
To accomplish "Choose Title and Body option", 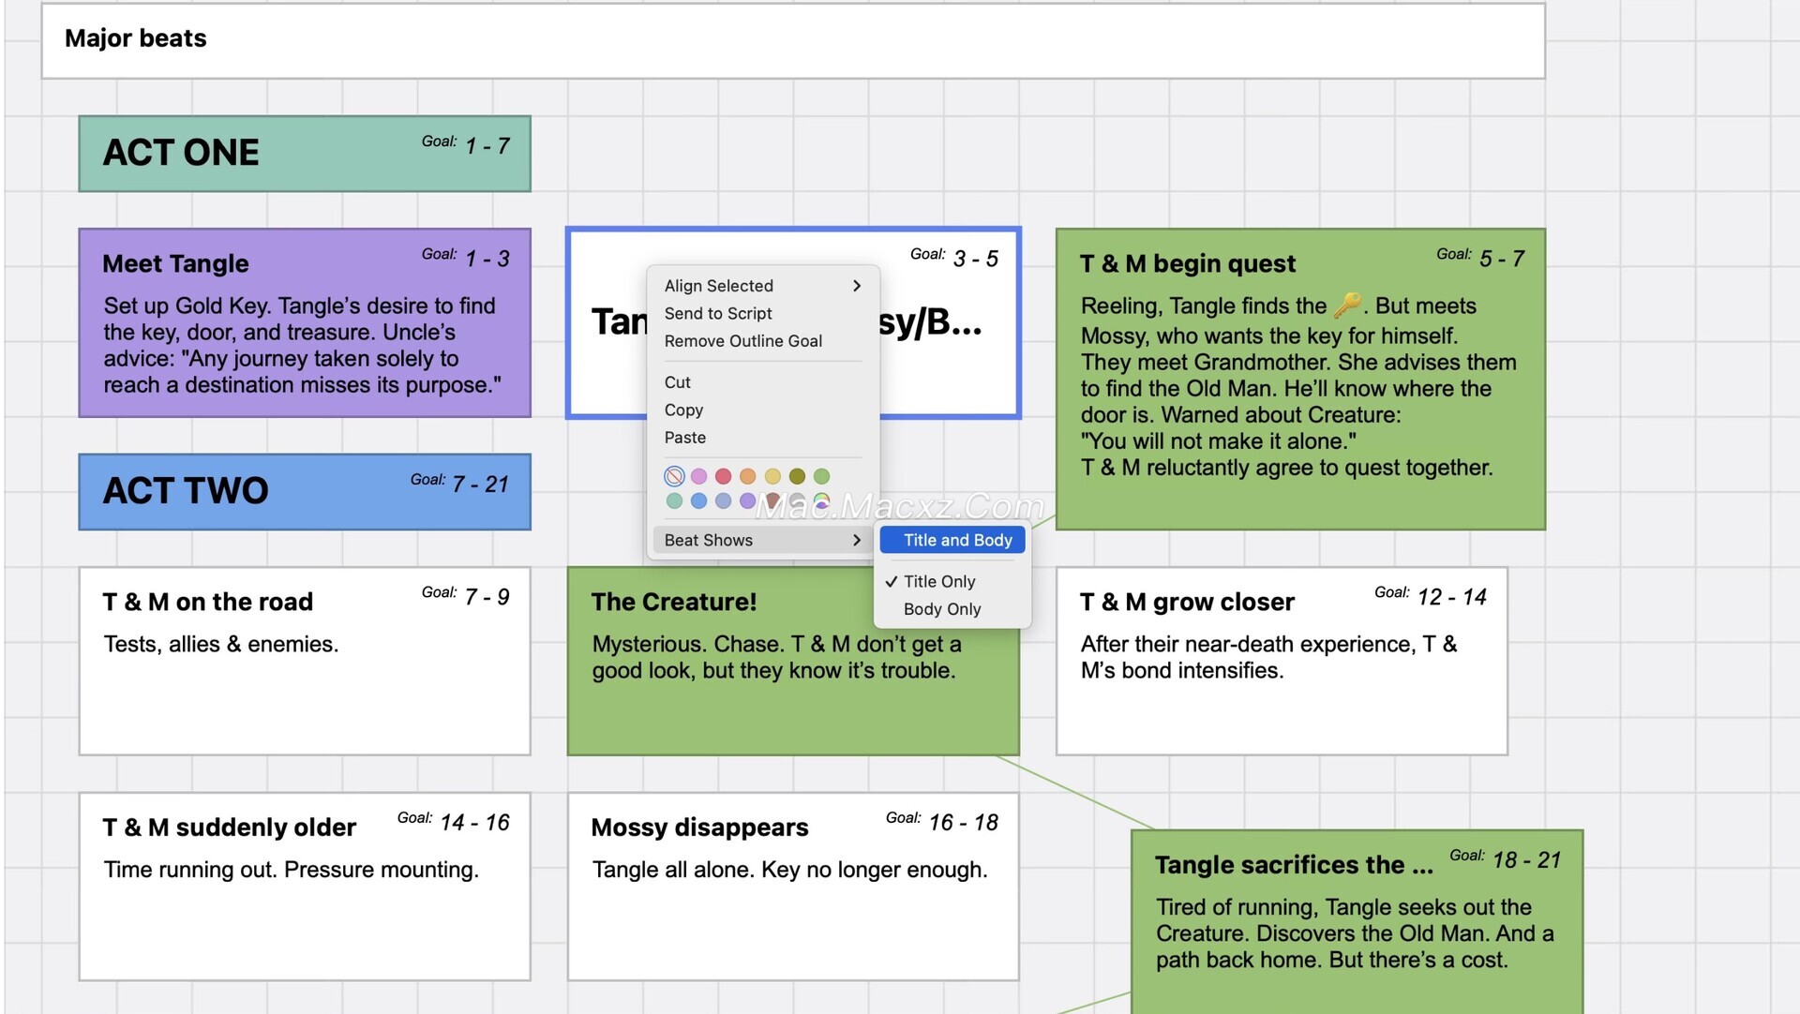I will [956, 540].
